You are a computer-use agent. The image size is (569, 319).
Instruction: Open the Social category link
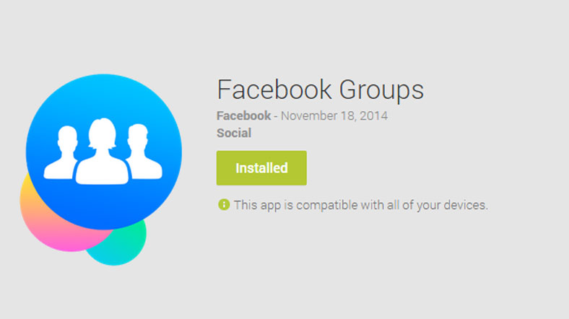click(234, 133)
